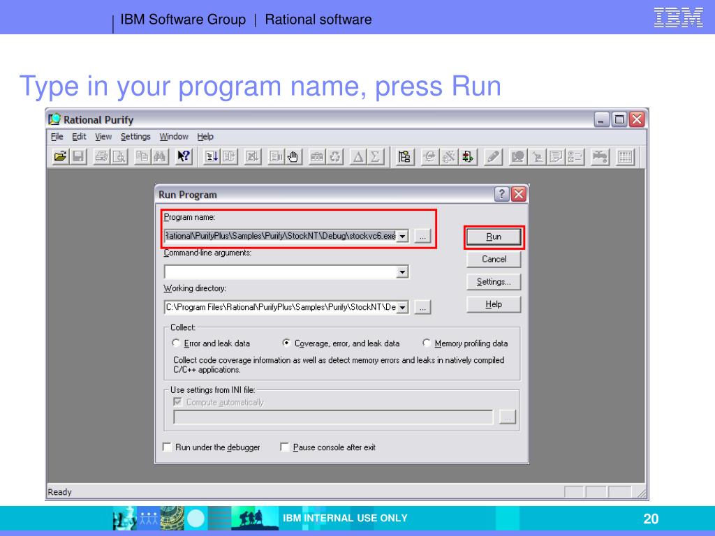Open the Edit menu
The image size is (715, 536).
(79, 136)
